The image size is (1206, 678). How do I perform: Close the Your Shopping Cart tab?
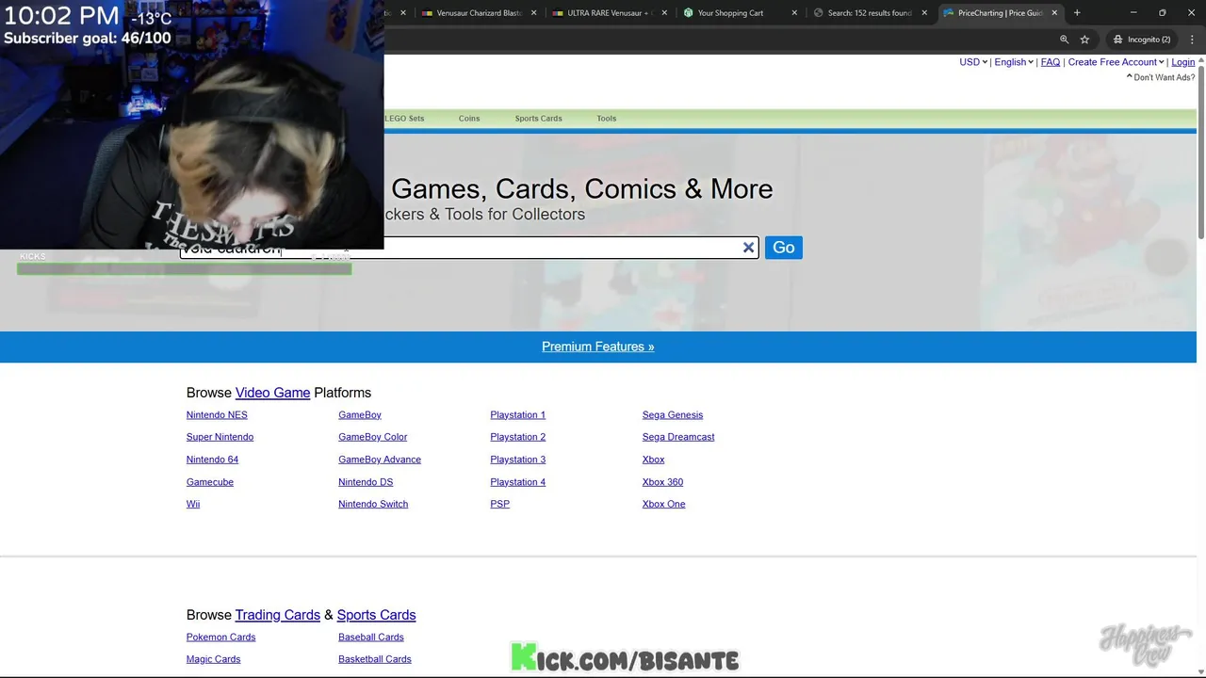[x=794, y=13]
